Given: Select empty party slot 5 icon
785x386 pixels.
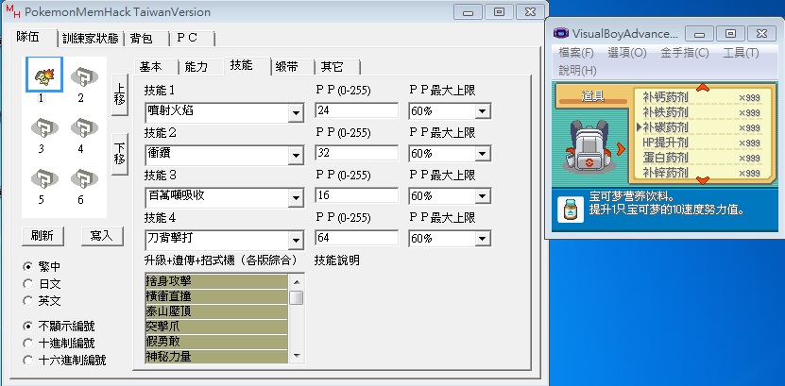Looking at the screenshot, I should 44,178.
